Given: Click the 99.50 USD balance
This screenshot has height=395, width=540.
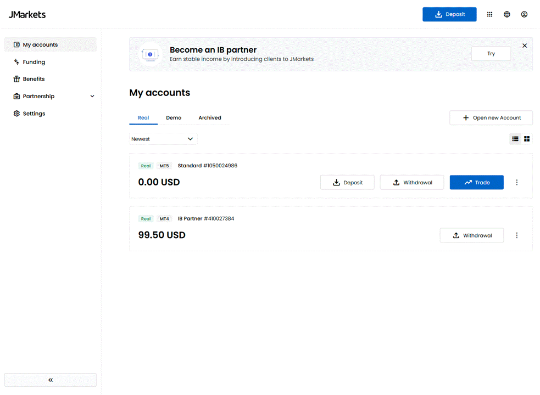Looking at the screenshot, I should [x=162, y=235].
